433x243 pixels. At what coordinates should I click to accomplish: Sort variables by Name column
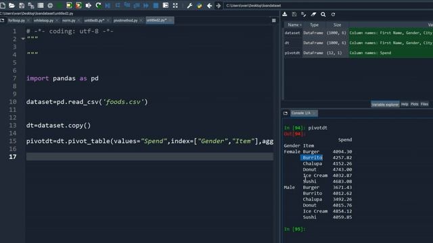[293, 25]
